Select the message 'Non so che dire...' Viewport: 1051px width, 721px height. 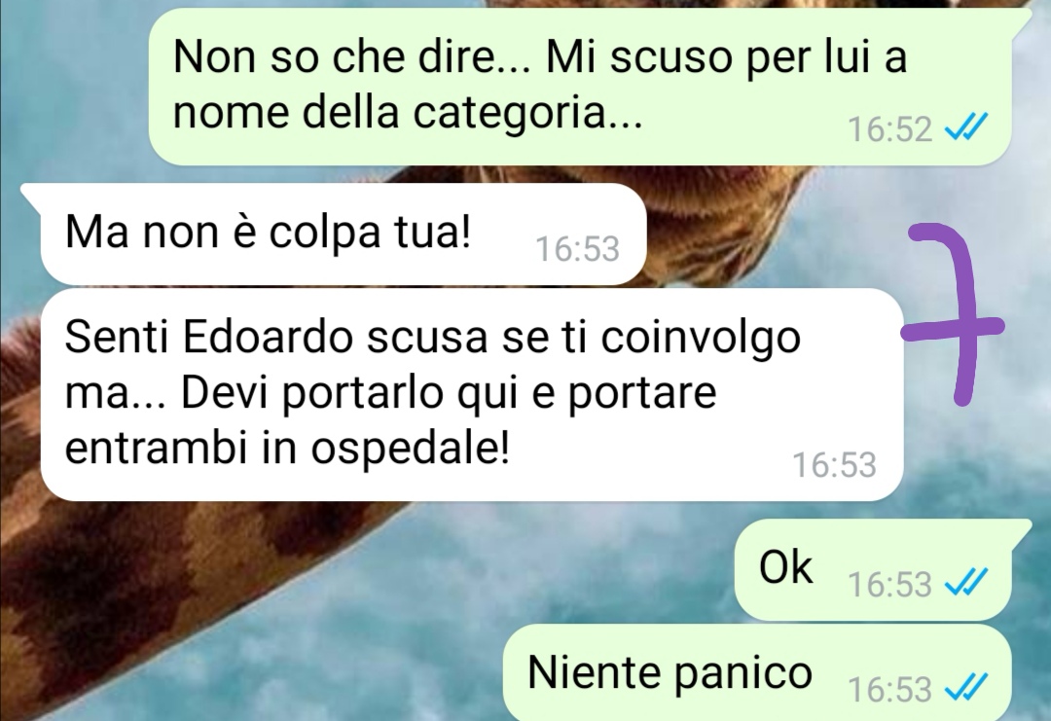click(x=580, y=87)
